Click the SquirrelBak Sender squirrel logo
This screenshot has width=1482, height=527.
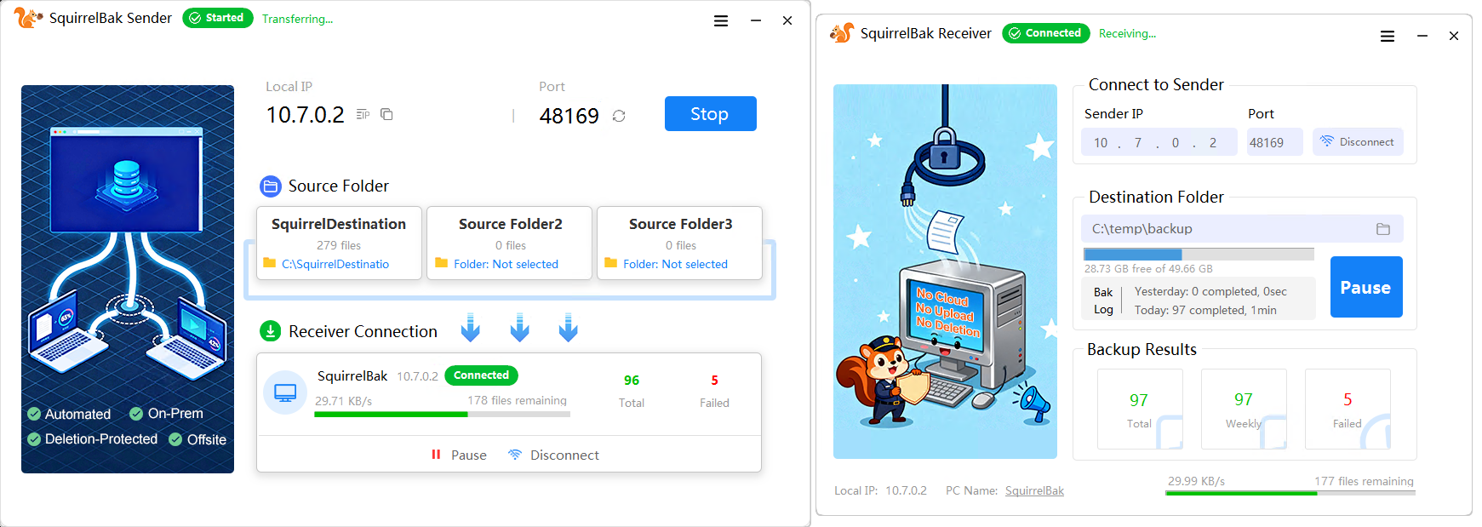(28, 17)
